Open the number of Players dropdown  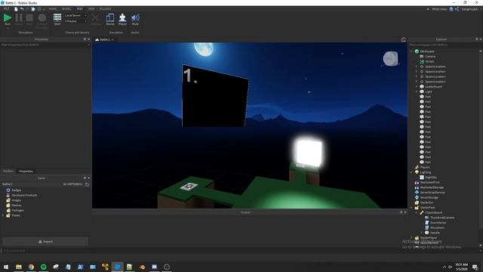pyautogui.click(x=75, y=21)
